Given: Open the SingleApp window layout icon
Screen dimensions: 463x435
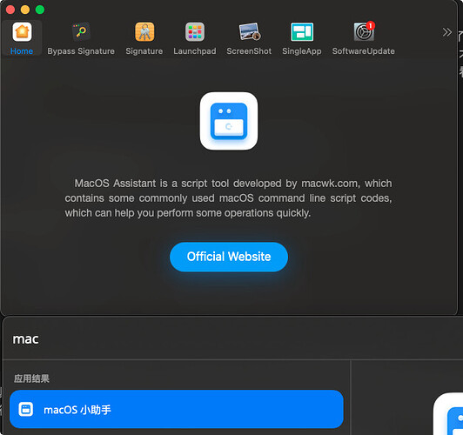Looking at the screenshot, I should click(x=302, y=31).
